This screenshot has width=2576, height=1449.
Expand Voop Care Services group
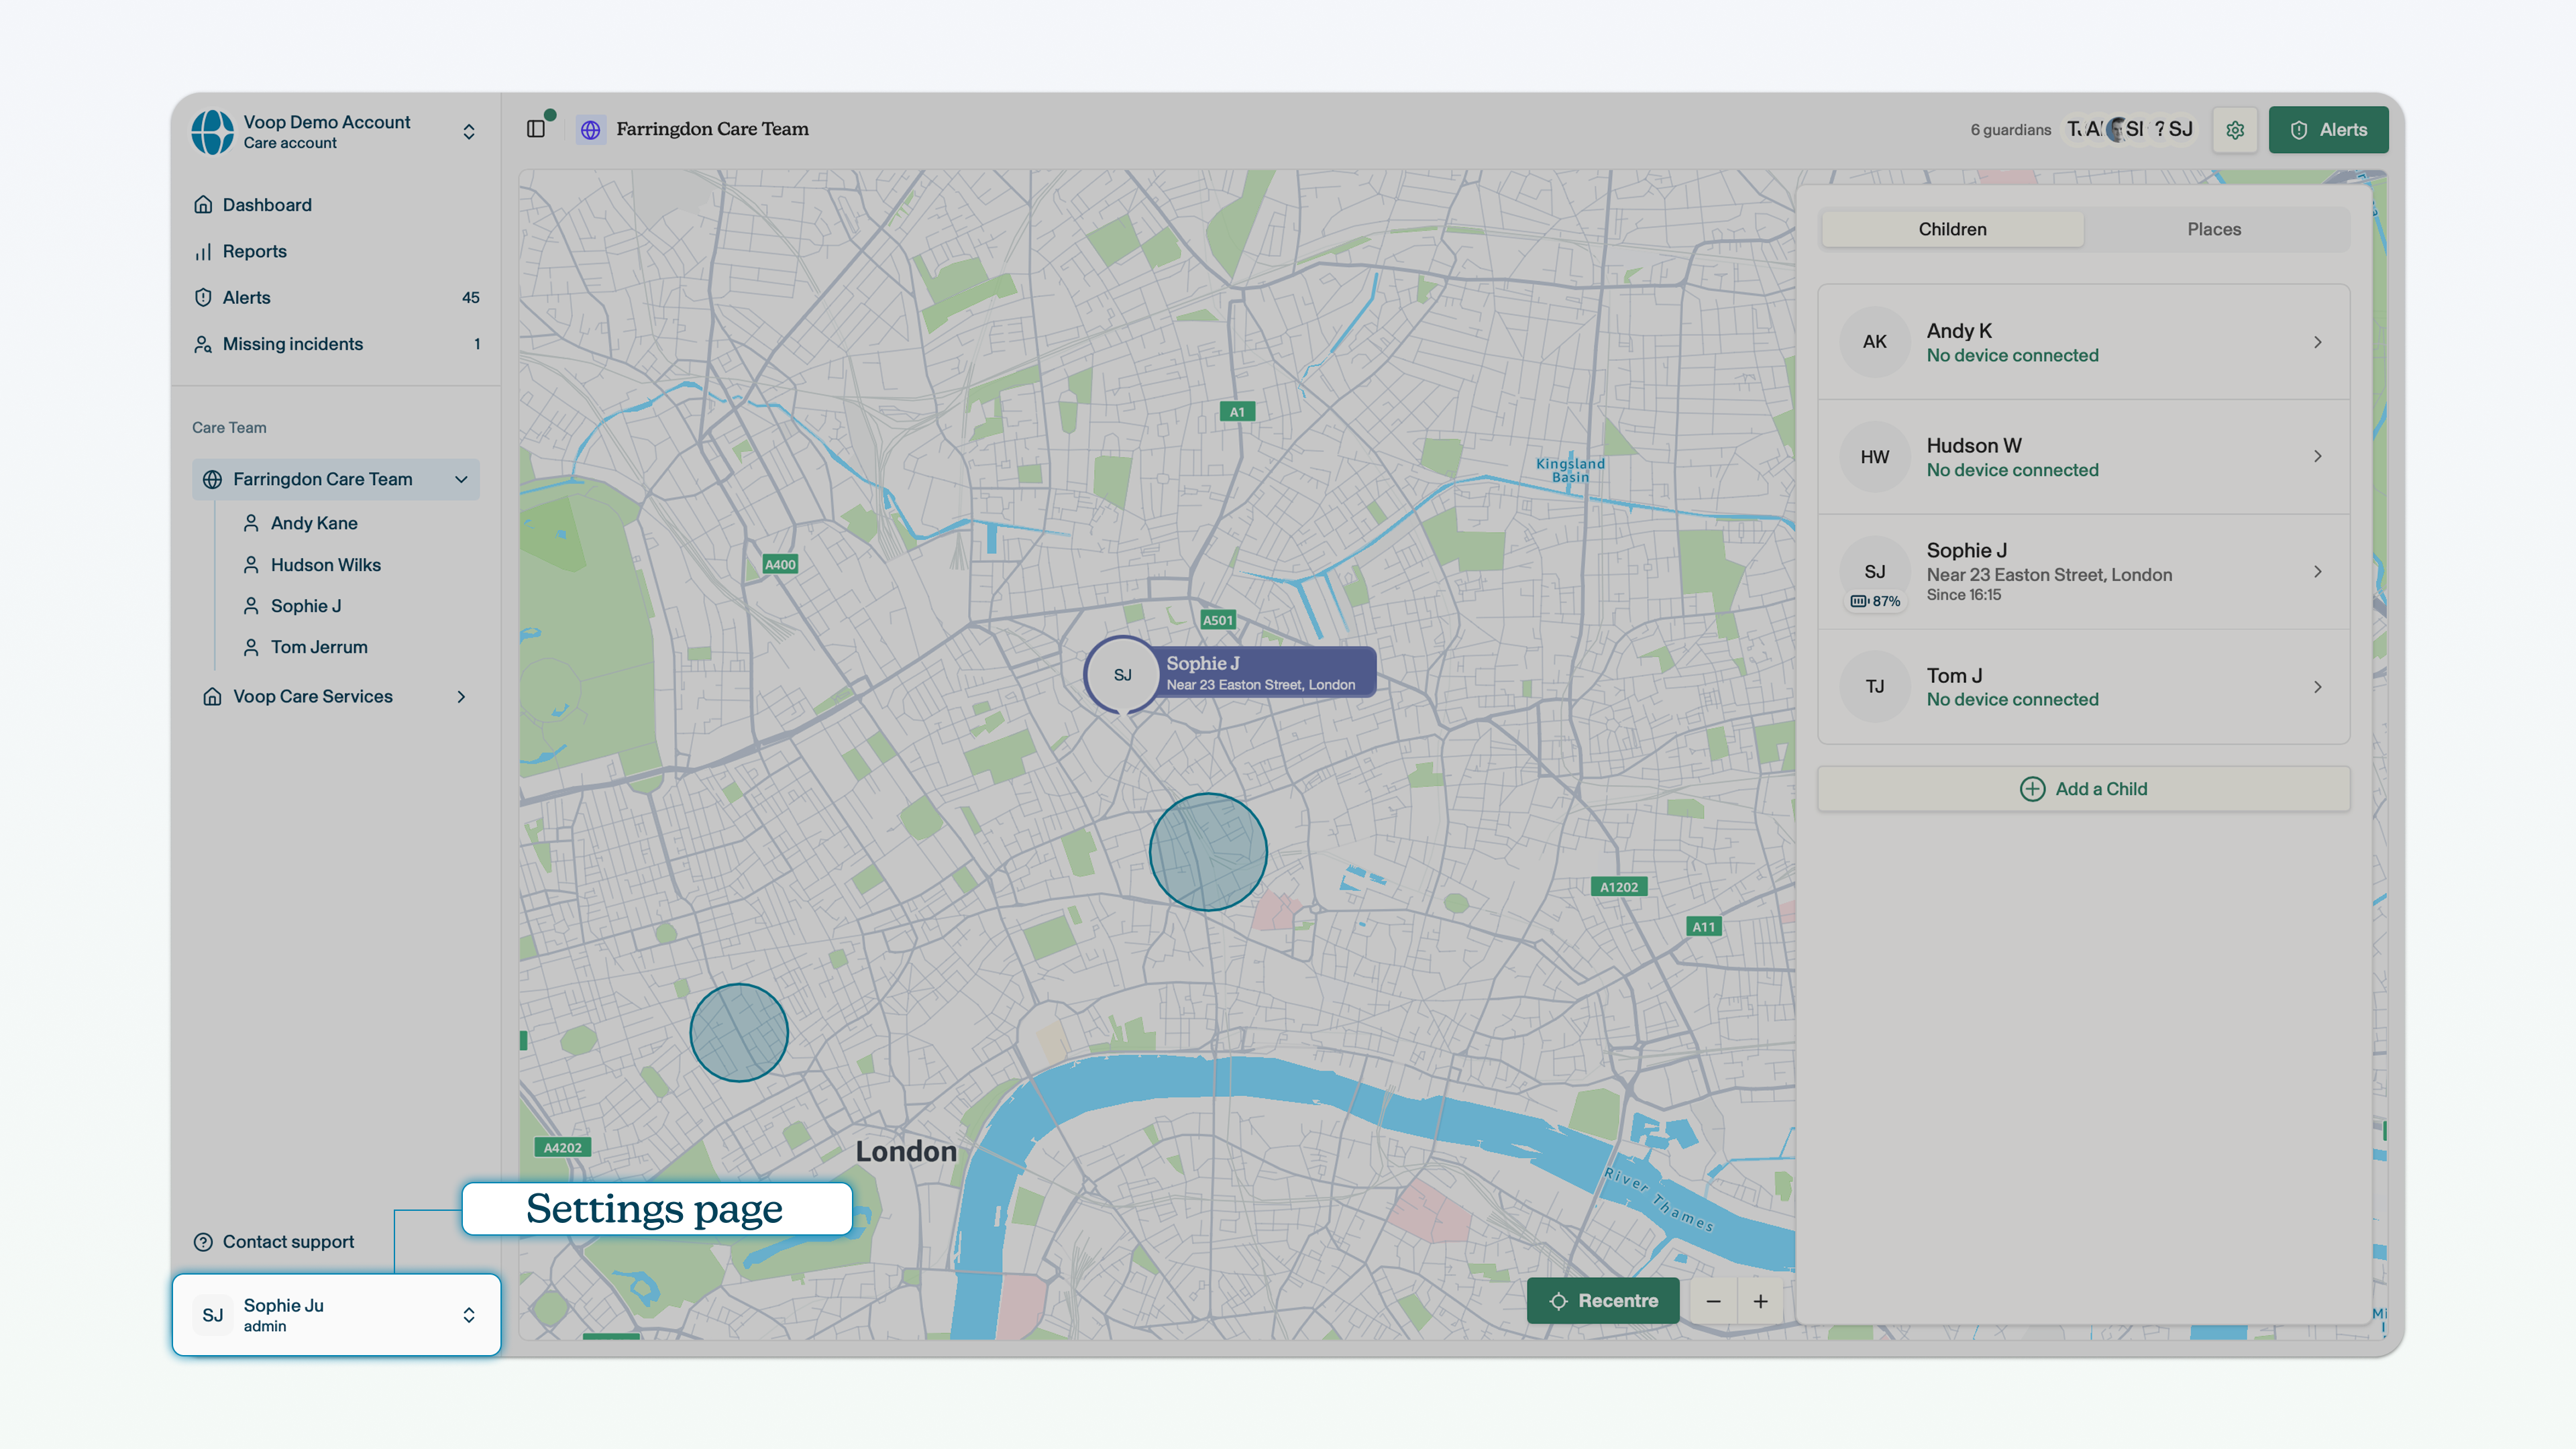(x=461, y=696)
